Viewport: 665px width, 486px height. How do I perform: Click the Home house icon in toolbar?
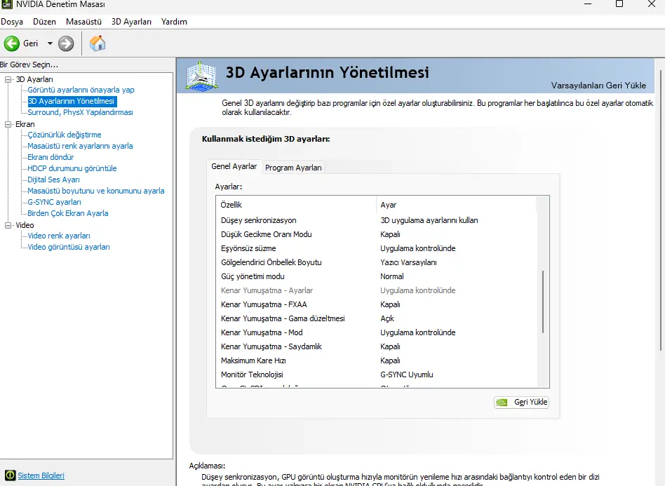click(x=97, y=43)
